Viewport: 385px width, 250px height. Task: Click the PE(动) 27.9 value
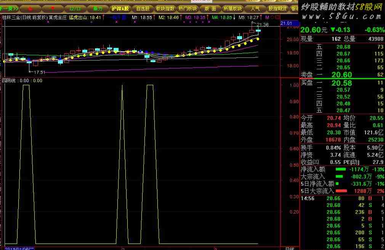coord(378,162)
